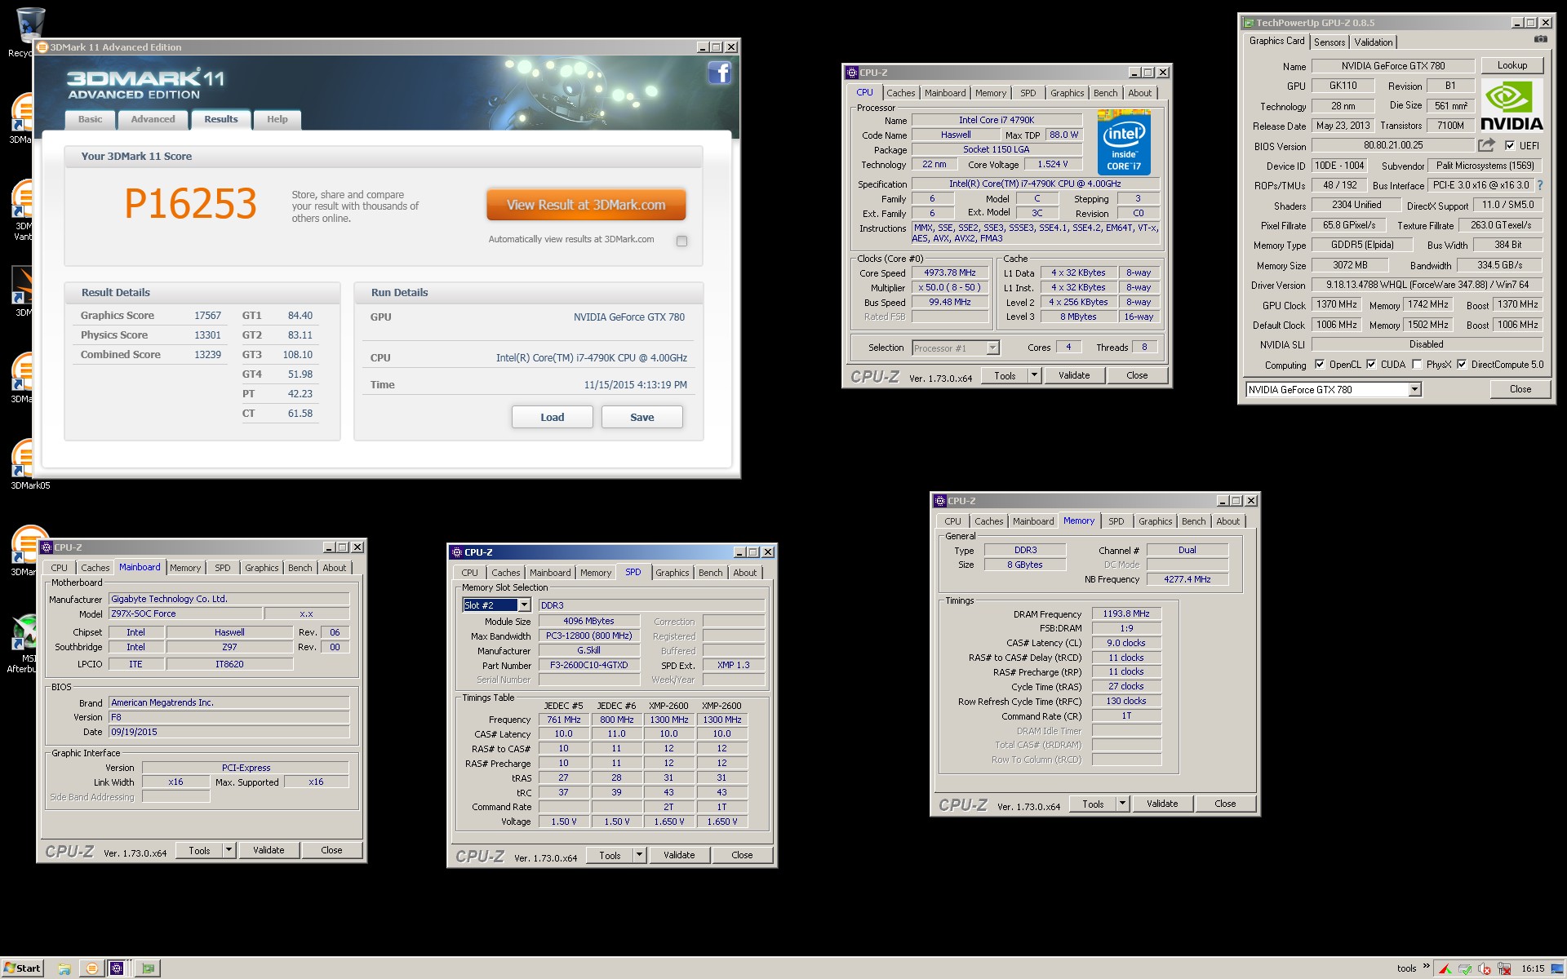1567x979 pixels.
Task: Click the BIOS export share icon in GPU-Z
Action: coord(1486,145)
